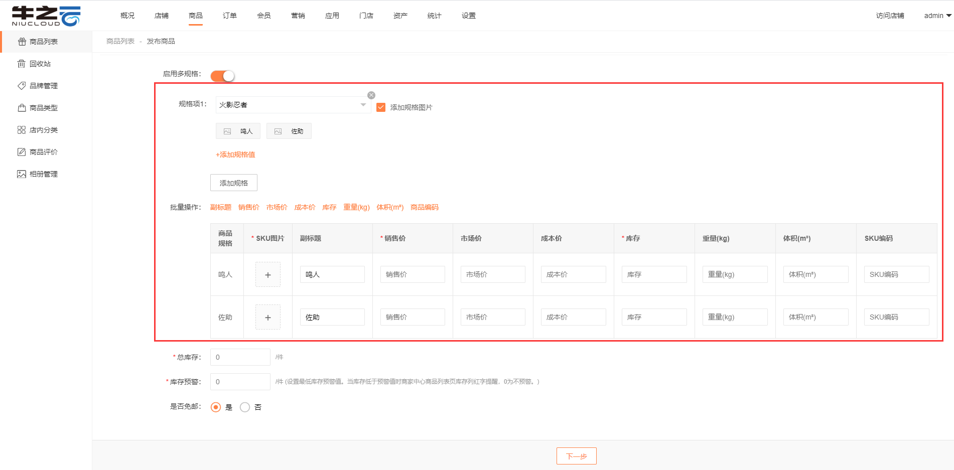Click the 访问店铺 link
Screen dimensions: 954x470
click(x=890, y=16)
